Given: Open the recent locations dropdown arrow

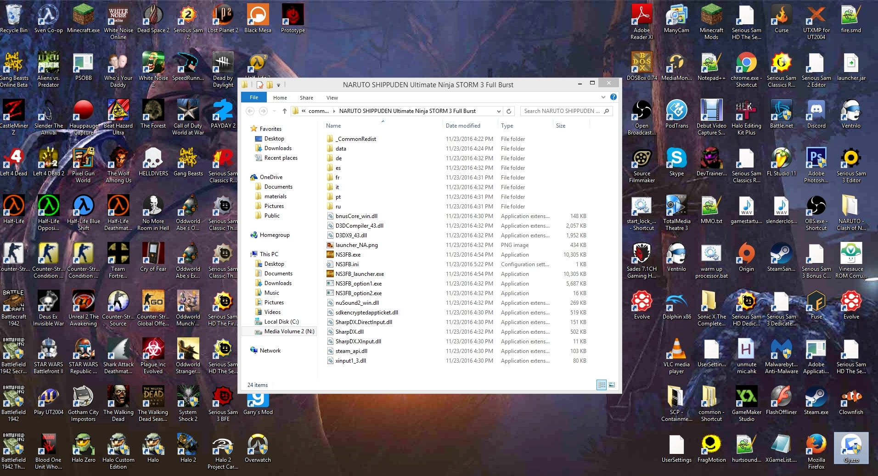Looking at the screenshot, I should 274,111.
